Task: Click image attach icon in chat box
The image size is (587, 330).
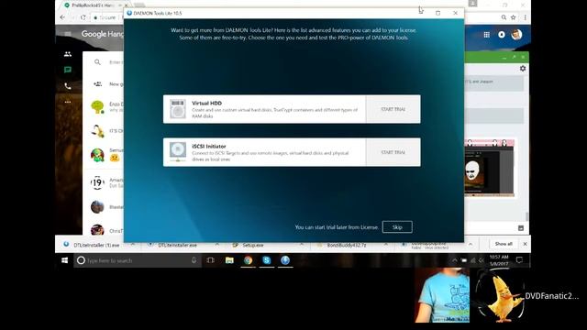Action: pyautogui.click(x=521, y=228)
